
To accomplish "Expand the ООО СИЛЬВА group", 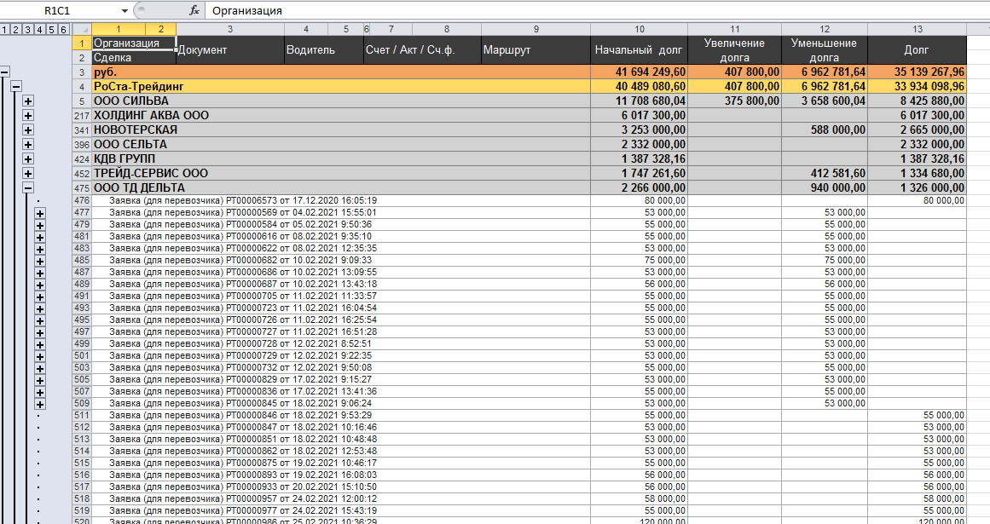I will coord(28,101).
